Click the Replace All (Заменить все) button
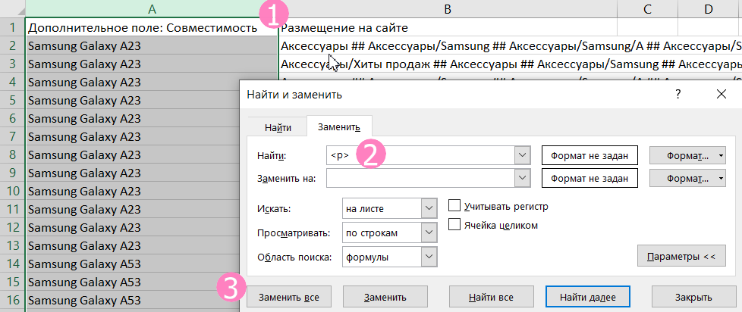The width and height of the screenshot is (742, 312). (289, 298)
